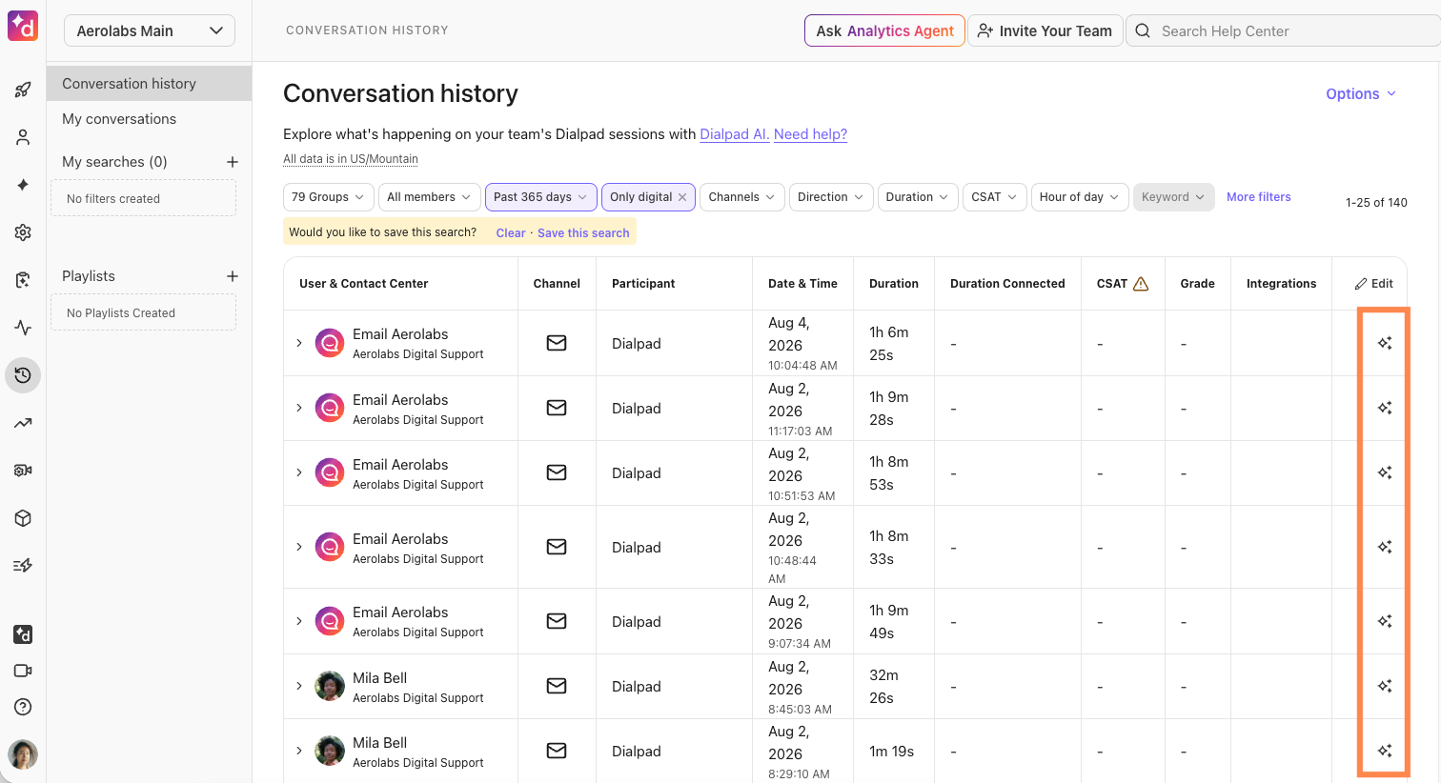Open the Direction filter dropdown
The width and height of the screenshot is (1441, 783).
(x=830, y=197)
